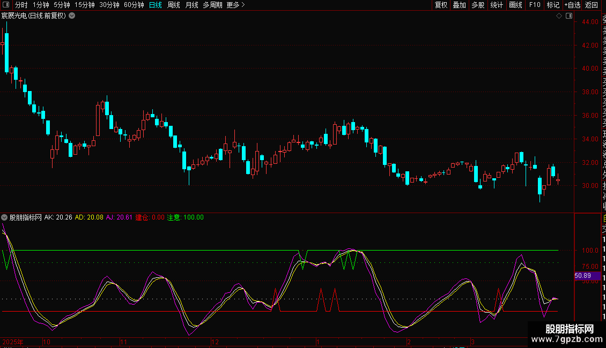Select the 1分钟 period tab
Image resolution: width=606 pixels, height=348 pixels.
point(41,5)
